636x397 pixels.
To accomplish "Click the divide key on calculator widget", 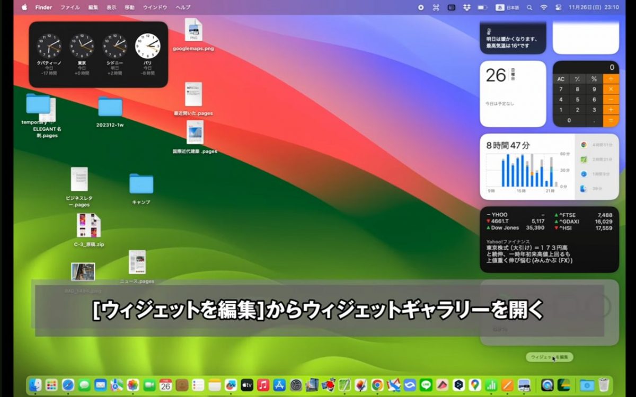I will click(611, 79).
